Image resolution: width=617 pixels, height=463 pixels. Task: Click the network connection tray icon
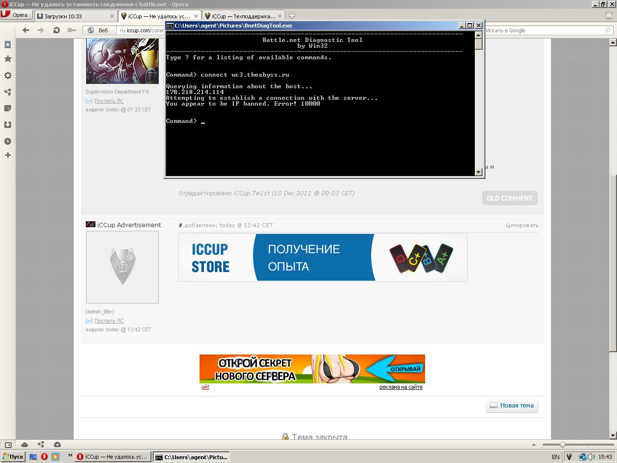coord(583,457)
